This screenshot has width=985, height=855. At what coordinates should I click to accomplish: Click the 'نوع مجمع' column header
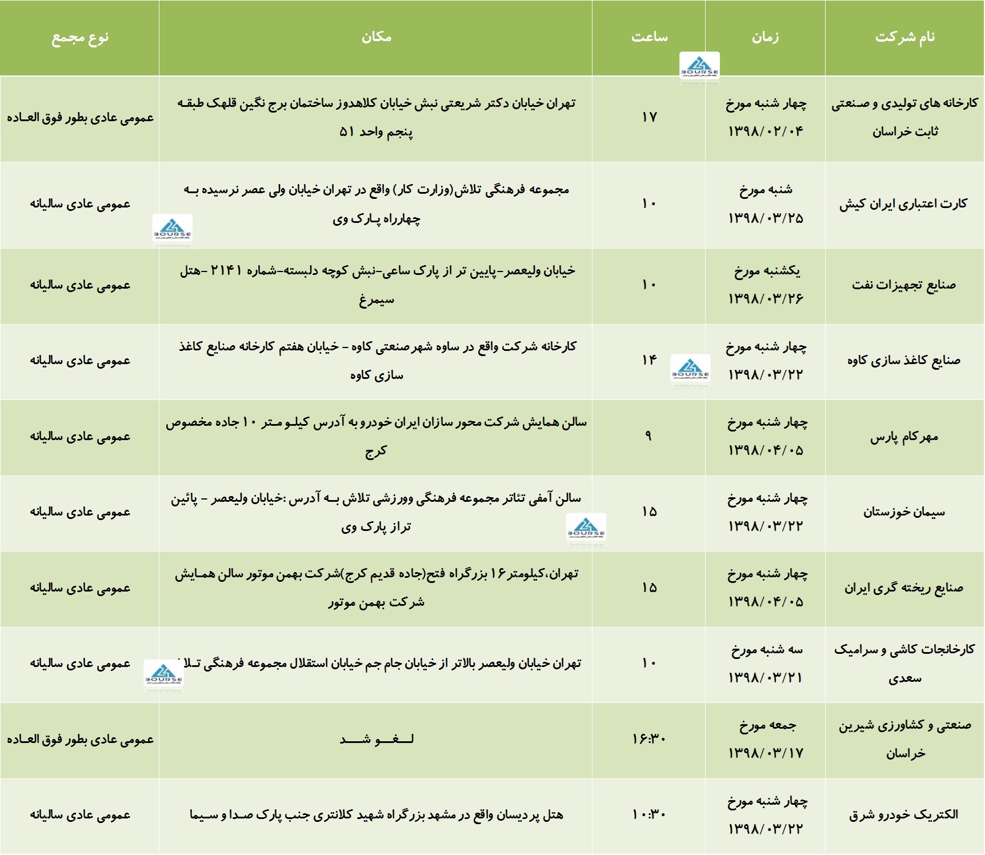80,38
